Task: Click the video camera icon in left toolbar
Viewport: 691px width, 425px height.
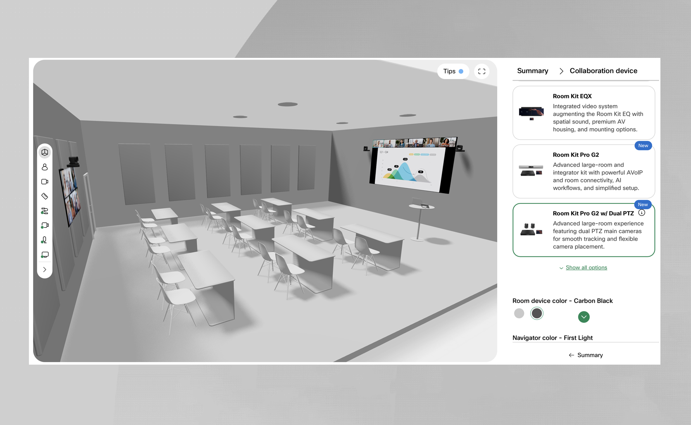Action: (45, 181)
